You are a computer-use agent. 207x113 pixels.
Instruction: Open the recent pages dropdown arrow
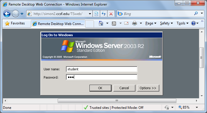click(22, 14)
